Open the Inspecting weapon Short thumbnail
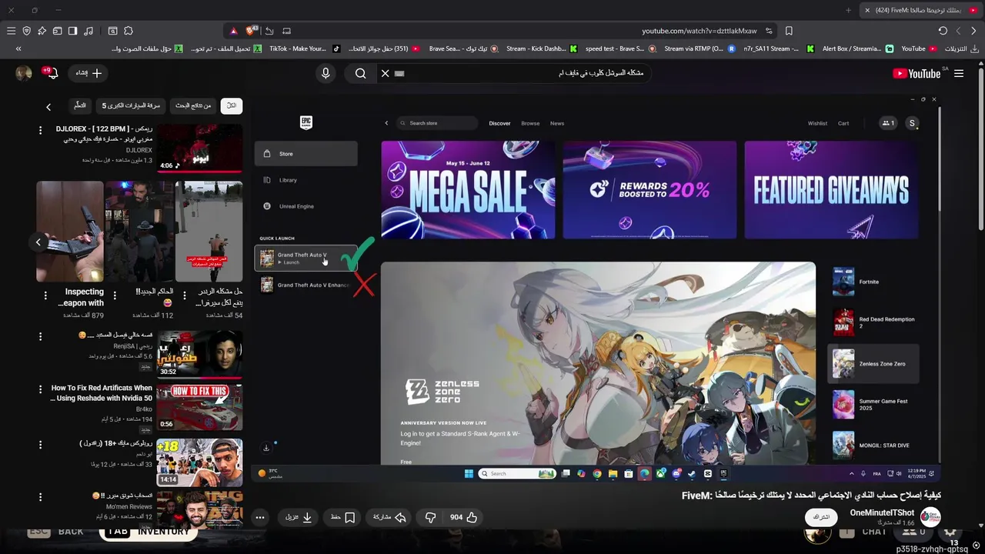 pos(70,232)
